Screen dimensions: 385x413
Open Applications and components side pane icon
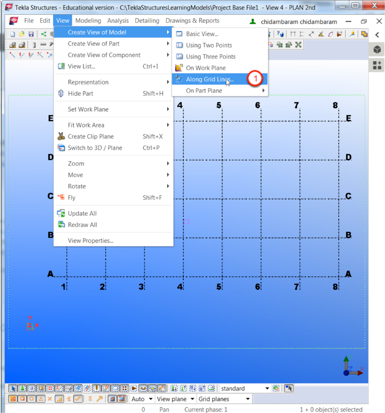(377, 65)
